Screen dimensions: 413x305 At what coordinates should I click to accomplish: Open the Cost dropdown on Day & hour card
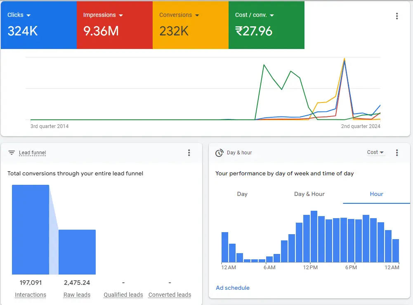point(375,152)
